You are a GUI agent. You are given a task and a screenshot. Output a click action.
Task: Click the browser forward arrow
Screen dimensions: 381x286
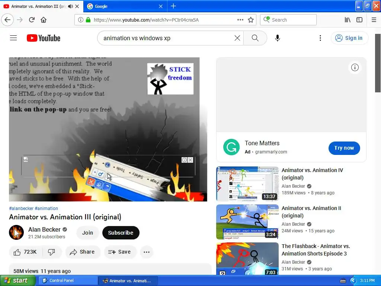pos(20,20)
